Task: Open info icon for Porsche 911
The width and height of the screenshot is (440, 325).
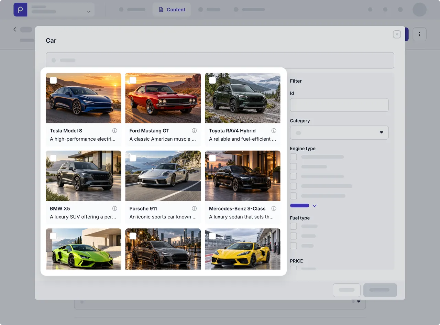Action: (x=194, y=208)
